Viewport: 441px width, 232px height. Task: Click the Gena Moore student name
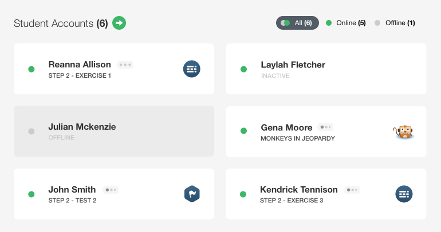tap(286, 127)
